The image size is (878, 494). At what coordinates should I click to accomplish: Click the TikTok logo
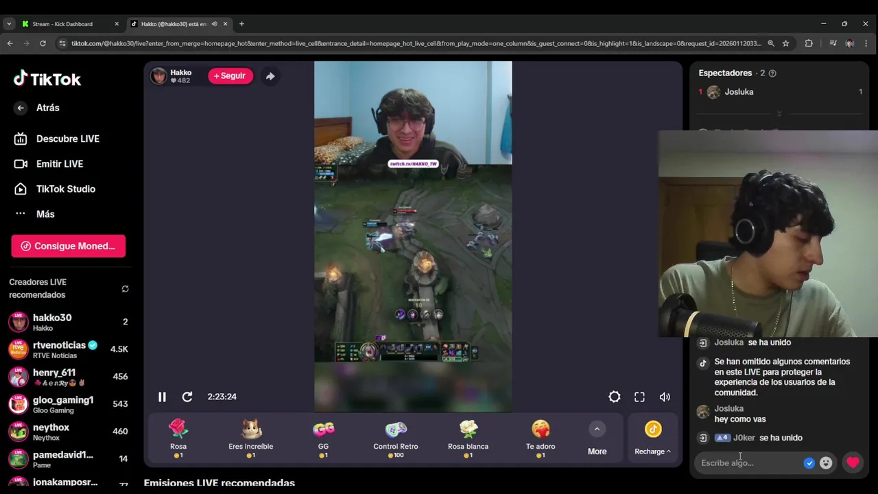[x=47, y=79]
